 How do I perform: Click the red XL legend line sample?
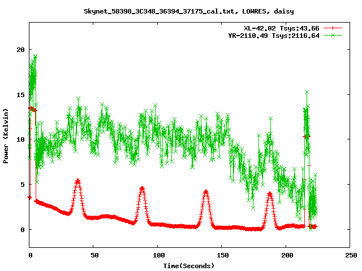(x=333, y=28)
